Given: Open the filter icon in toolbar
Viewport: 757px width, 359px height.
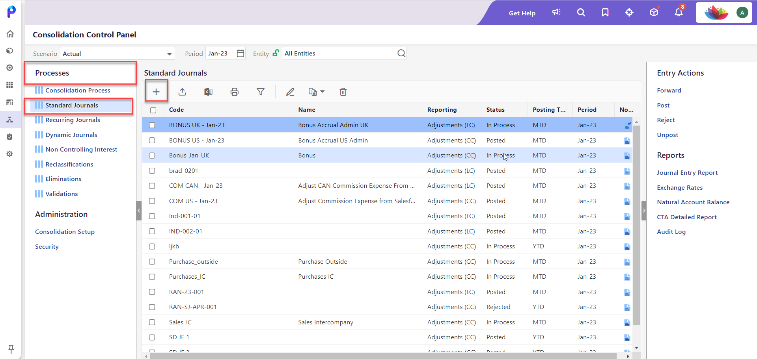Looking at the screenshot, I should click(x=261, y=92).
